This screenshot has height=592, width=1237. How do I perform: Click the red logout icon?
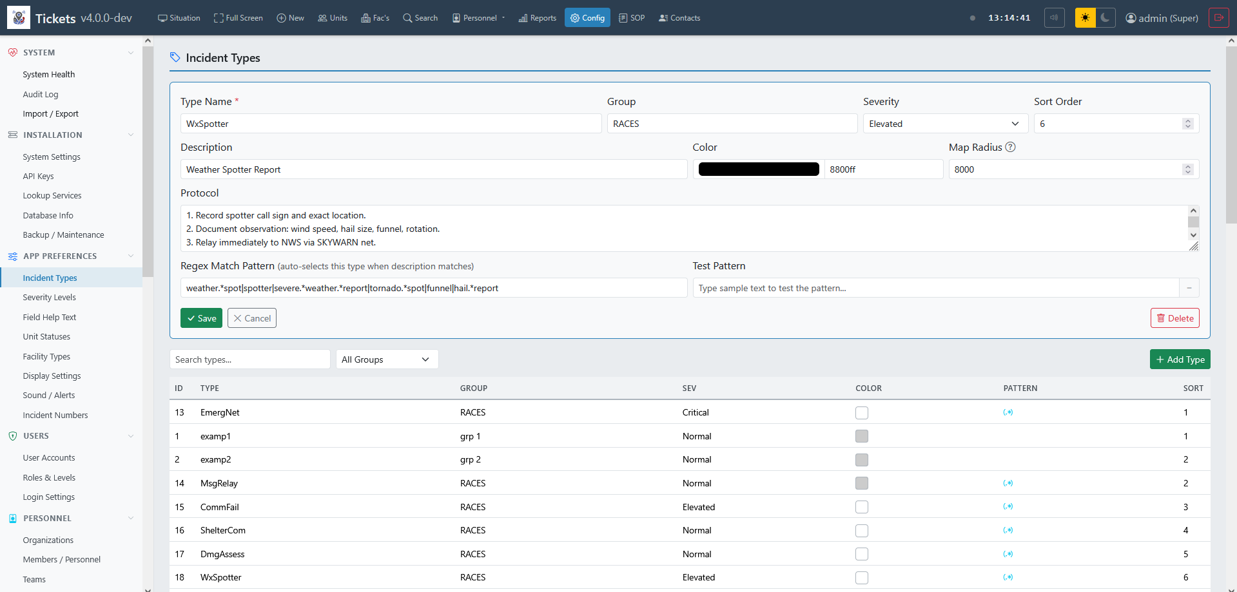point(1218,17)
